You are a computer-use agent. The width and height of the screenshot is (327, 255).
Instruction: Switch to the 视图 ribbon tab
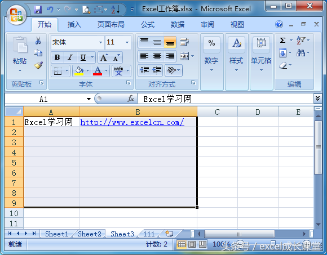(x=237, y=25)
